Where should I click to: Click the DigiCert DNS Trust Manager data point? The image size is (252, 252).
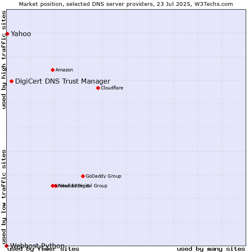(x=12, y=81)
